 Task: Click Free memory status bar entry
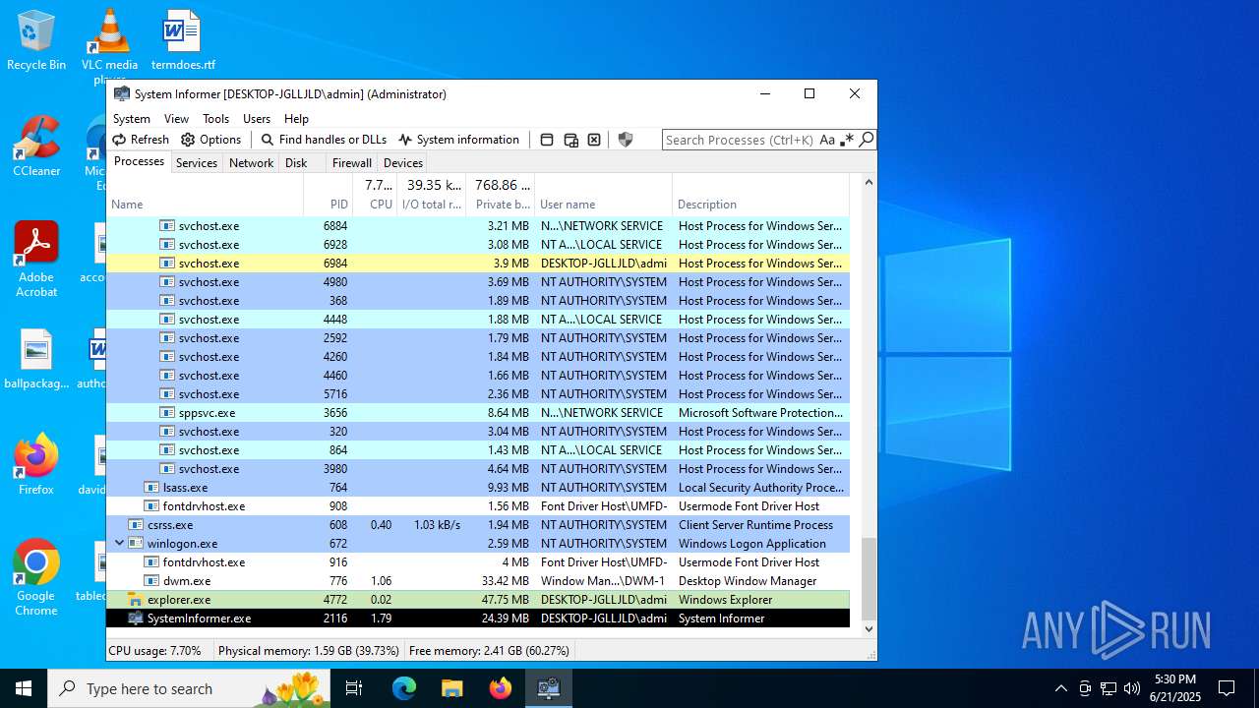pyautogui.click(x=489, y=651)
